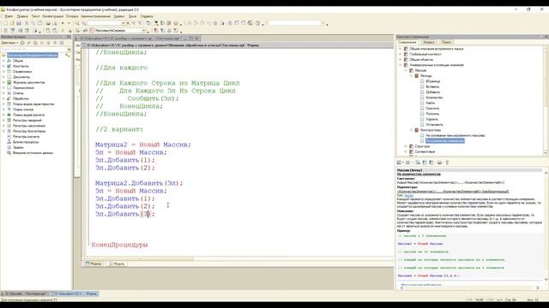Select Количество method in help tree

pyautogui.click(x=434, y=98)
